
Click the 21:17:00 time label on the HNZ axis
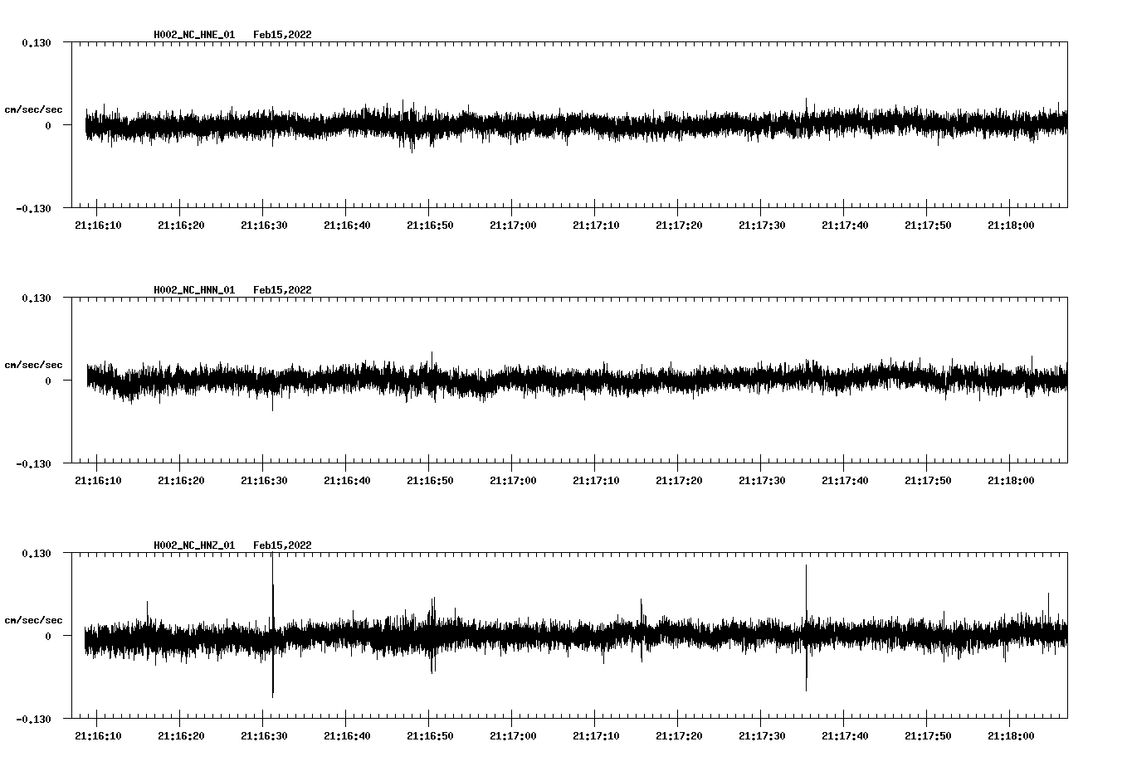513,735
